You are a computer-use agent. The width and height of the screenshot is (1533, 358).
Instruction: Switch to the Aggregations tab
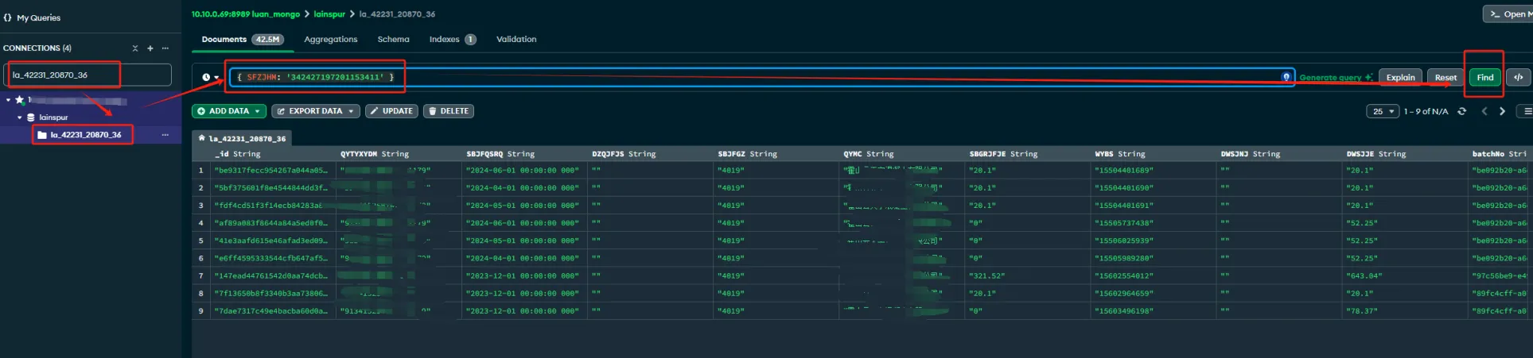331,39
